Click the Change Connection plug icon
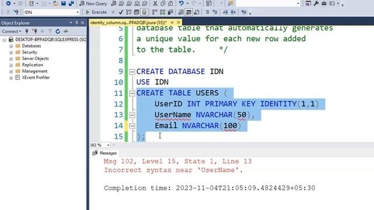This screenshot has height=210, width=374. [16, 12]
